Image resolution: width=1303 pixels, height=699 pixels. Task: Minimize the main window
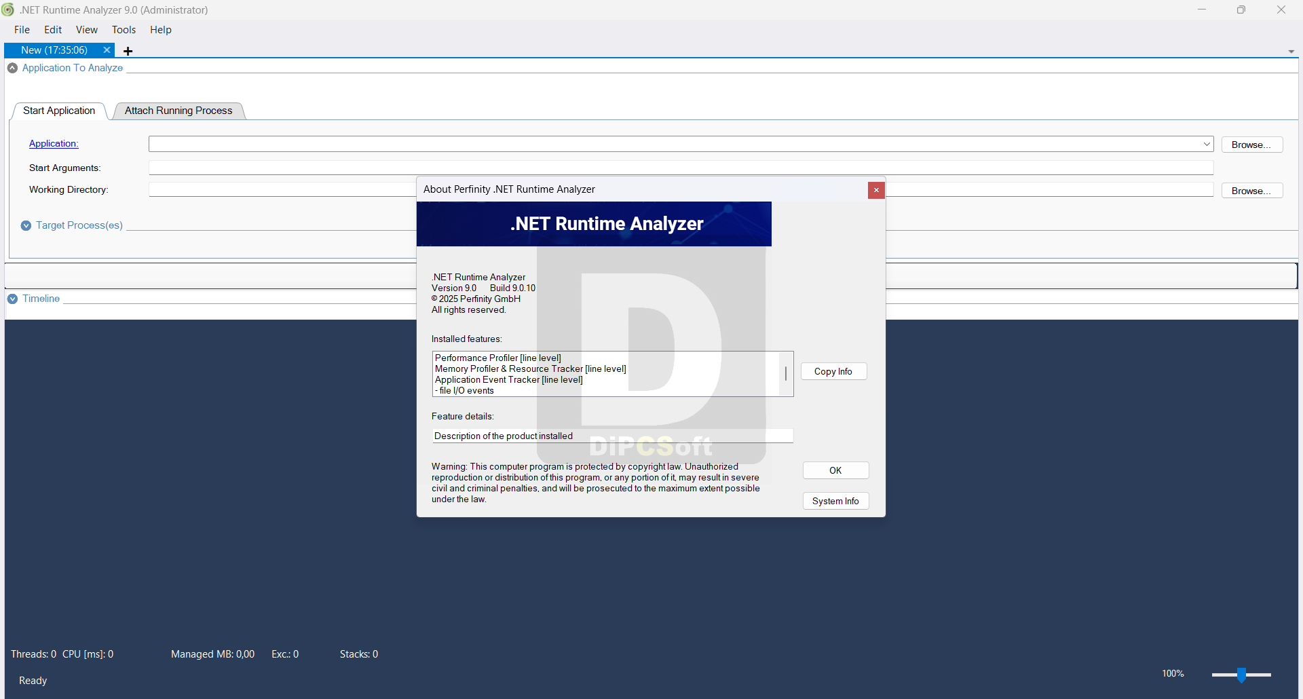tap(1202, 10)
